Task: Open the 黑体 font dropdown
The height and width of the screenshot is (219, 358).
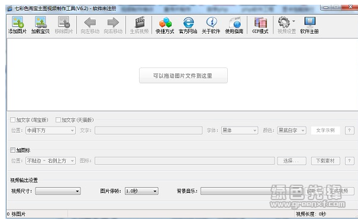Action: coord(240,130)
